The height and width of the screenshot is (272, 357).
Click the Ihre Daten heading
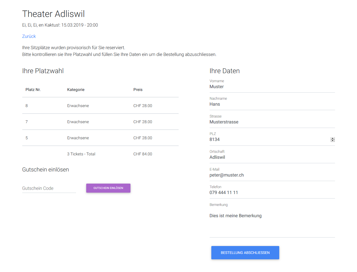point(225,71)
